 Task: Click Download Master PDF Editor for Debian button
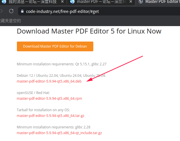55,46
